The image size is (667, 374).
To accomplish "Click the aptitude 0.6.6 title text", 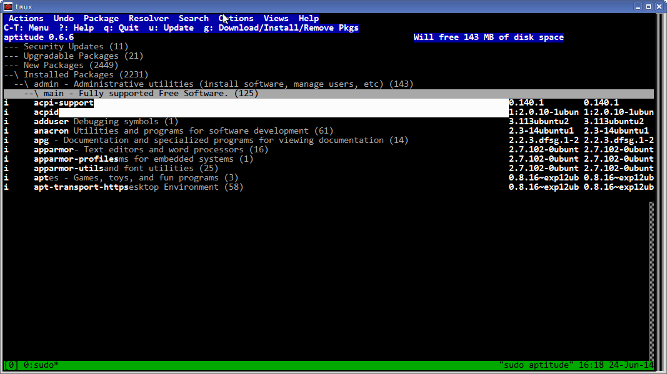I will pos(39,37).
